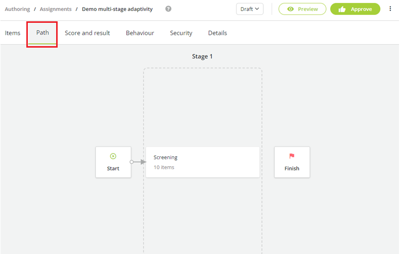Click the Stage 1 heading

(202, 57)
